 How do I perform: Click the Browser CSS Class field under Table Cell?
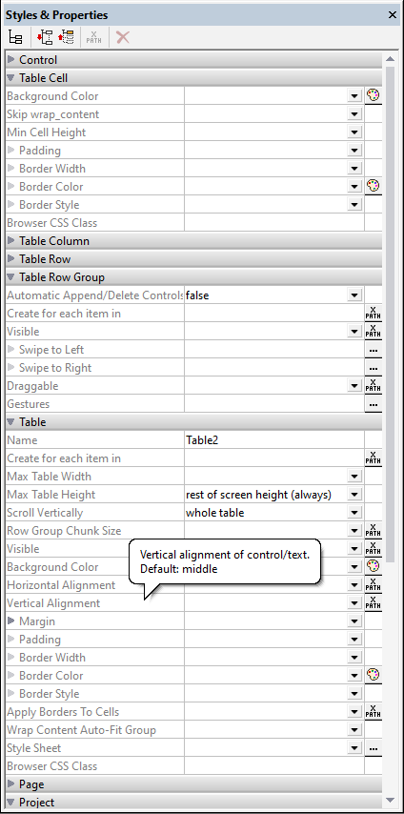(x=274, y=223)
